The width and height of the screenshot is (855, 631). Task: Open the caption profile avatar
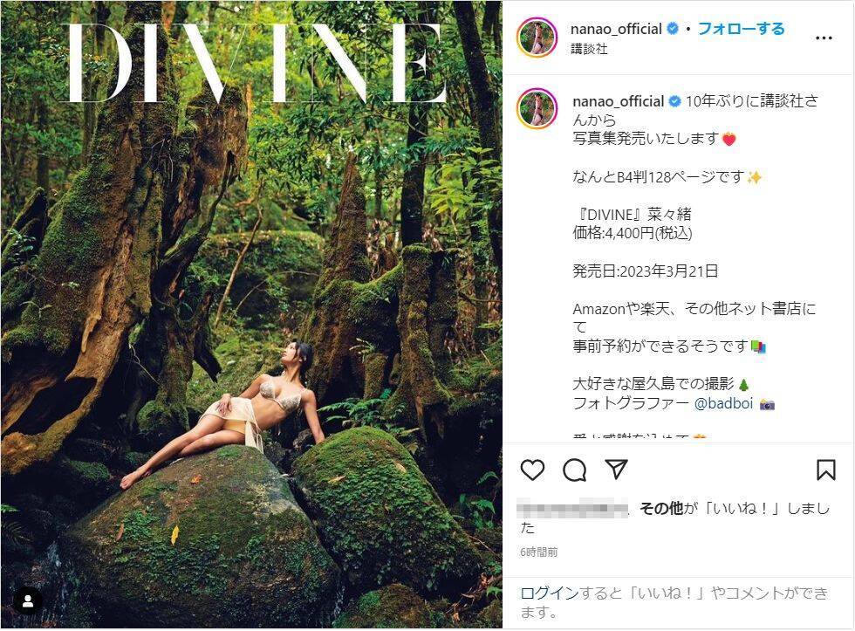tap(537, 109)
